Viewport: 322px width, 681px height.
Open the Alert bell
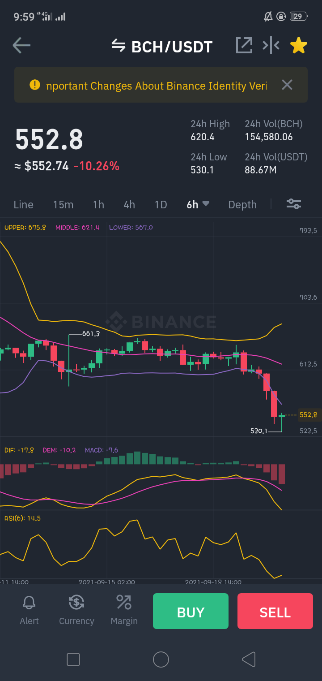point(29,610)
